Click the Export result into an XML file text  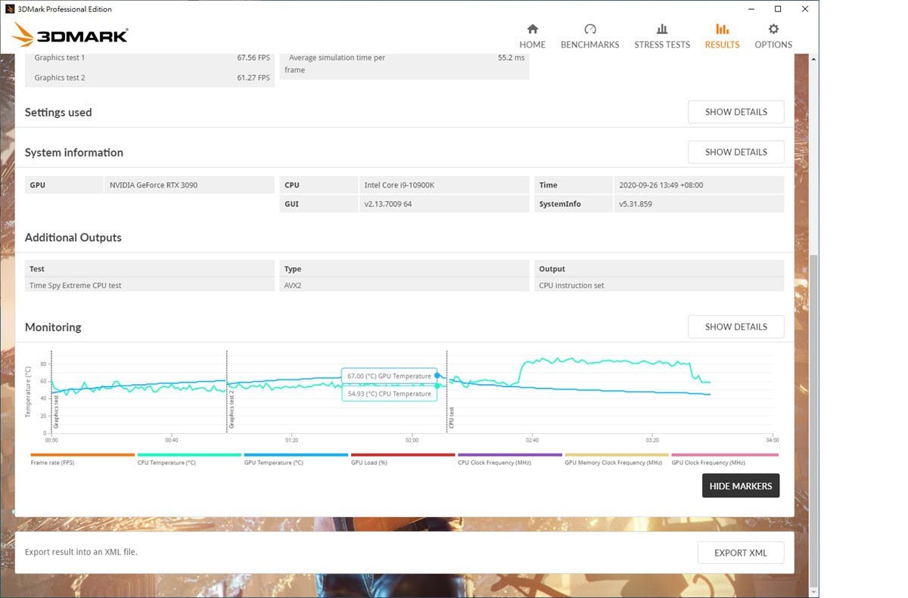pos(81,552)
